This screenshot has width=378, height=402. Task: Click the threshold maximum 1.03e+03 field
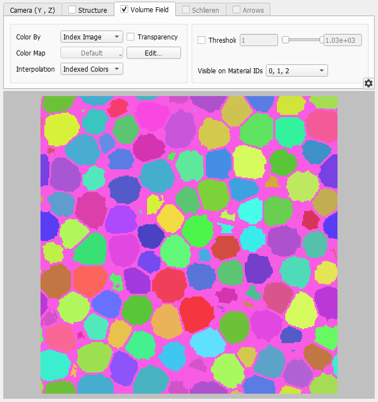pyautogui.click(x=342, y=40)
